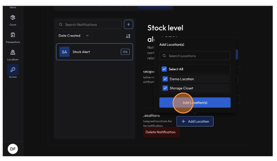Viewport: 277px width, 161px height.
Task: Focus the Search Locations field
Action: tap(195, 56)
